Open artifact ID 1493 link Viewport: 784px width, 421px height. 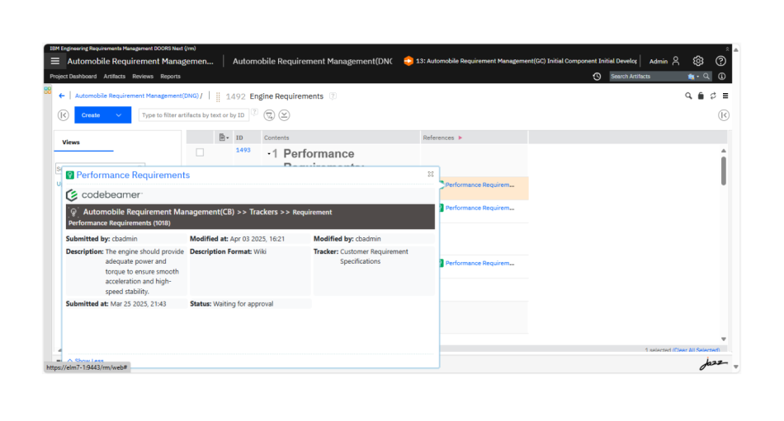tap(243, 150)
